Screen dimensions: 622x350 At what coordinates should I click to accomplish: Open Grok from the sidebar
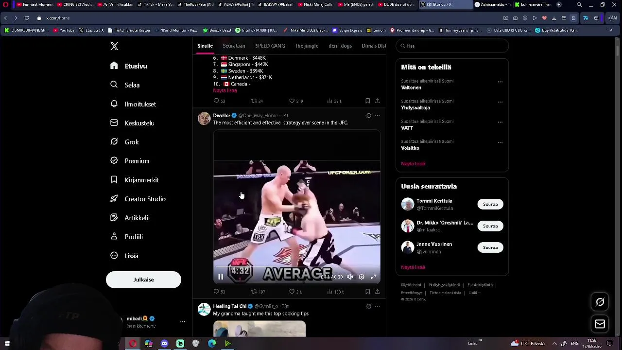[x=124, y=142]
